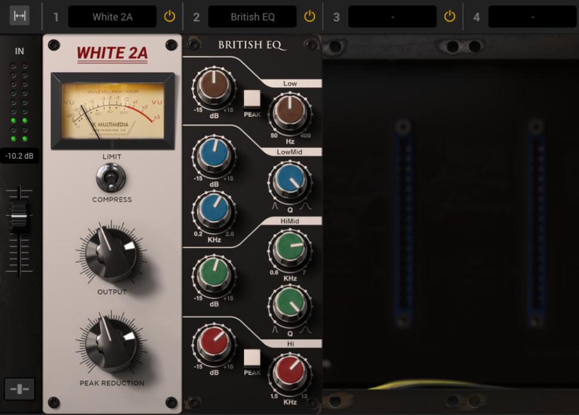Toggle power for slot 2 British EQ

[x=309, y=16]
